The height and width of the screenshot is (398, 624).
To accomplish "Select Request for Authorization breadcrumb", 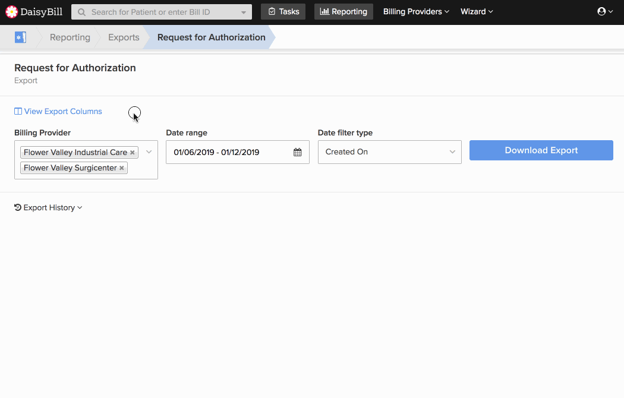I will click(x=212, y=37).
